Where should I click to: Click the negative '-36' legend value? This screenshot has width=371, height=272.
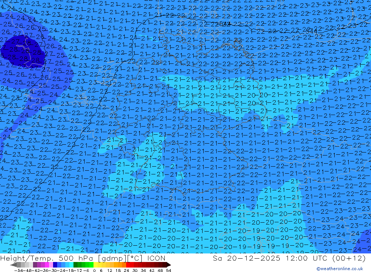(44, 271)
